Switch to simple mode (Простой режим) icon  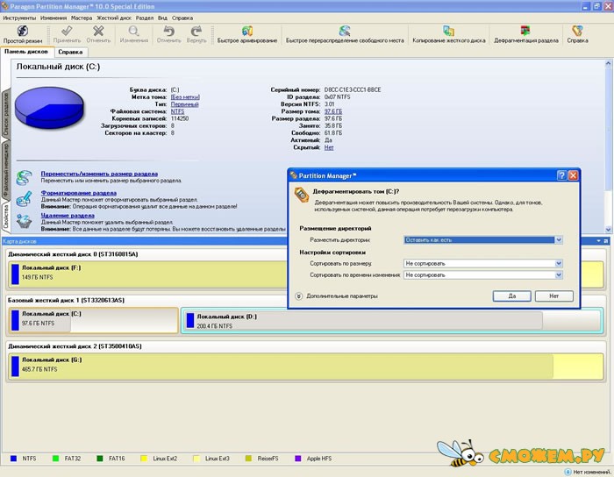[x=22, y=31]
